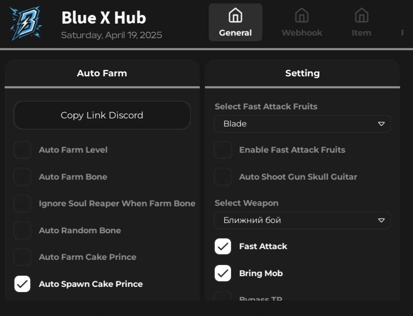The height and width of the screenshot is (316, 413).
Task: Click the General tab home icon
Action: pos(235,16)
